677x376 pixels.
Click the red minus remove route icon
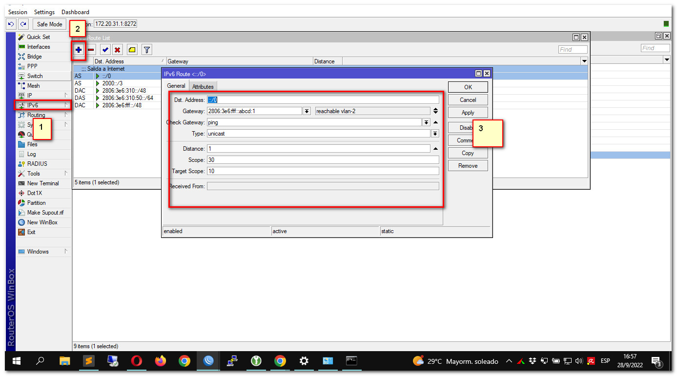pos(91,50)
